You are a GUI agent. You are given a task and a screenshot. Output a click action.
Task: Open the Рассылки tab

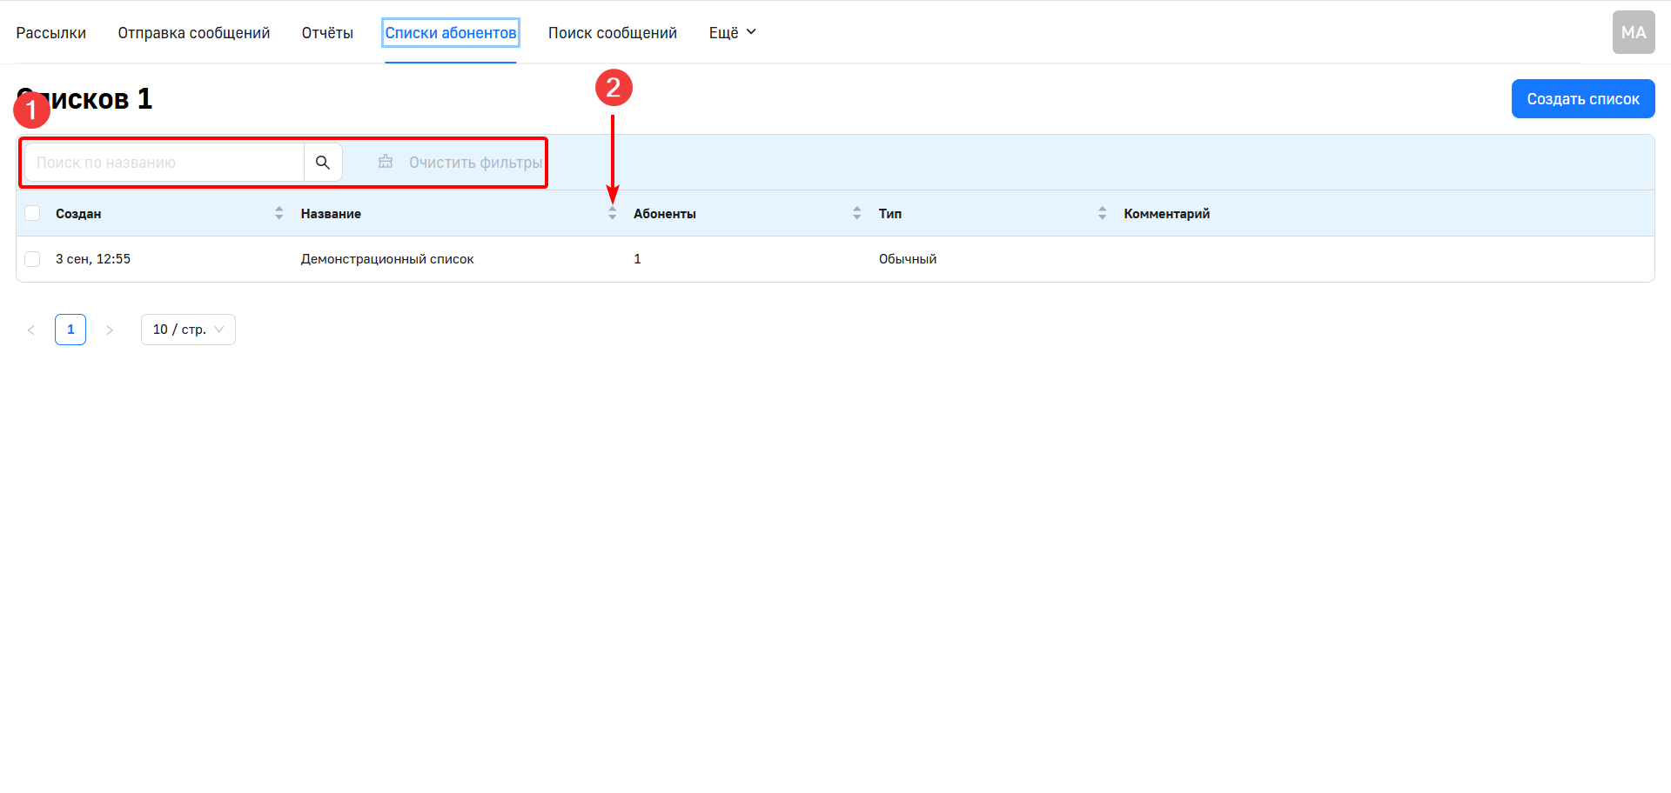[x=50, y=33]
